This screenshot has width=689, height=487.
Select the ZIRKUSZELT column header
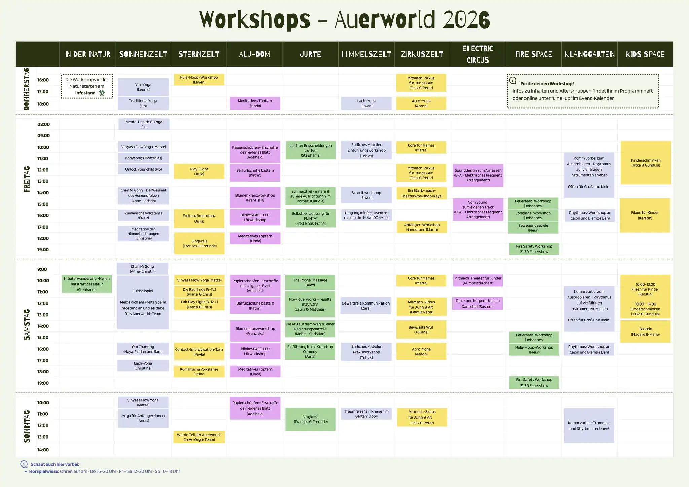tap(422, 54)
